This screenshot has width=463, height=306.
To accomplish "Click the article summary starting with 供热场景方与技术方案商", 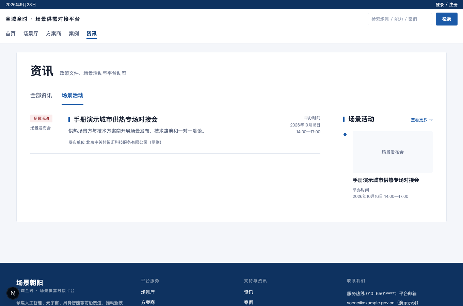I will [138, 131].
